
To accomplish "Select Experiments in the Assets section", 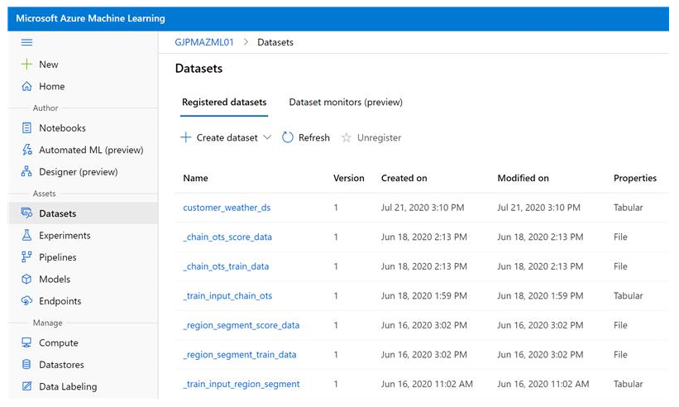I will click(65, 236).
